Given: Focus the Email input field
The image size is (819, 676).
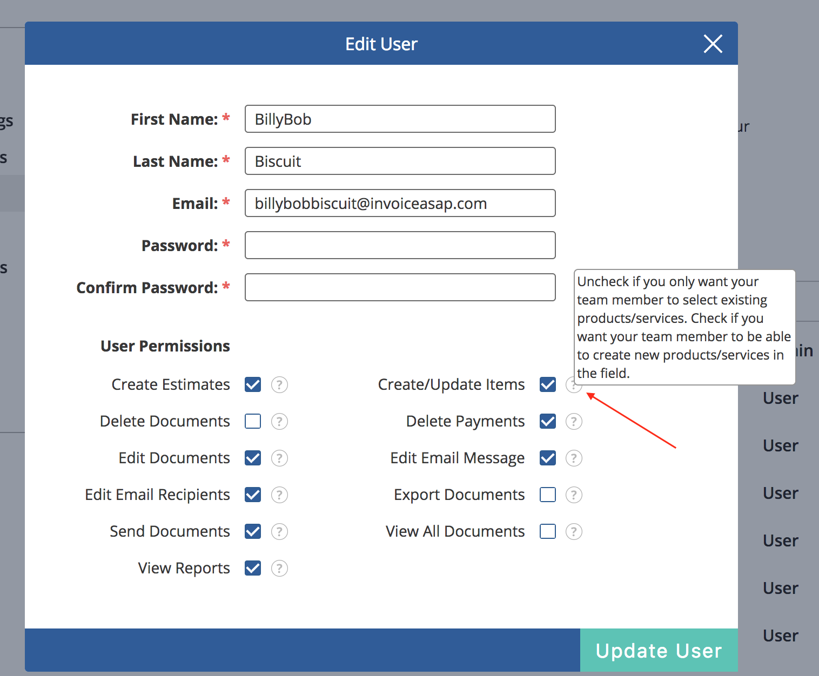Looking at the screenshot, I should [x=400, y=203].
